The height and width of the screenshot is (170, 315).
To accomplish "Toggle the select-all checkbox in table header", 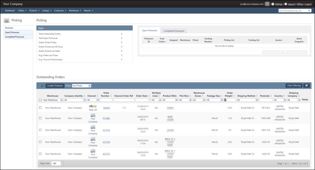I will [40, 100].
